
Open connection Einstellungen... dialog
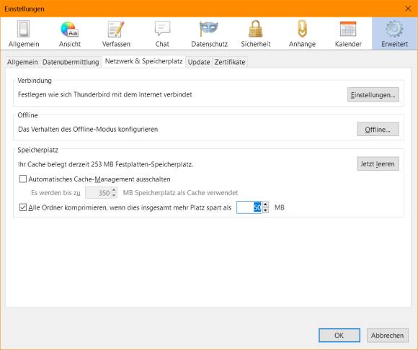pyautogui.click(x=373, y=94)
